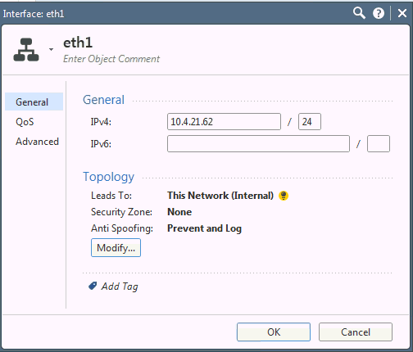Expand the dropdown arrow beside the interface icon
This screenshot has width=413, height=352.
[x=51, y=49]
